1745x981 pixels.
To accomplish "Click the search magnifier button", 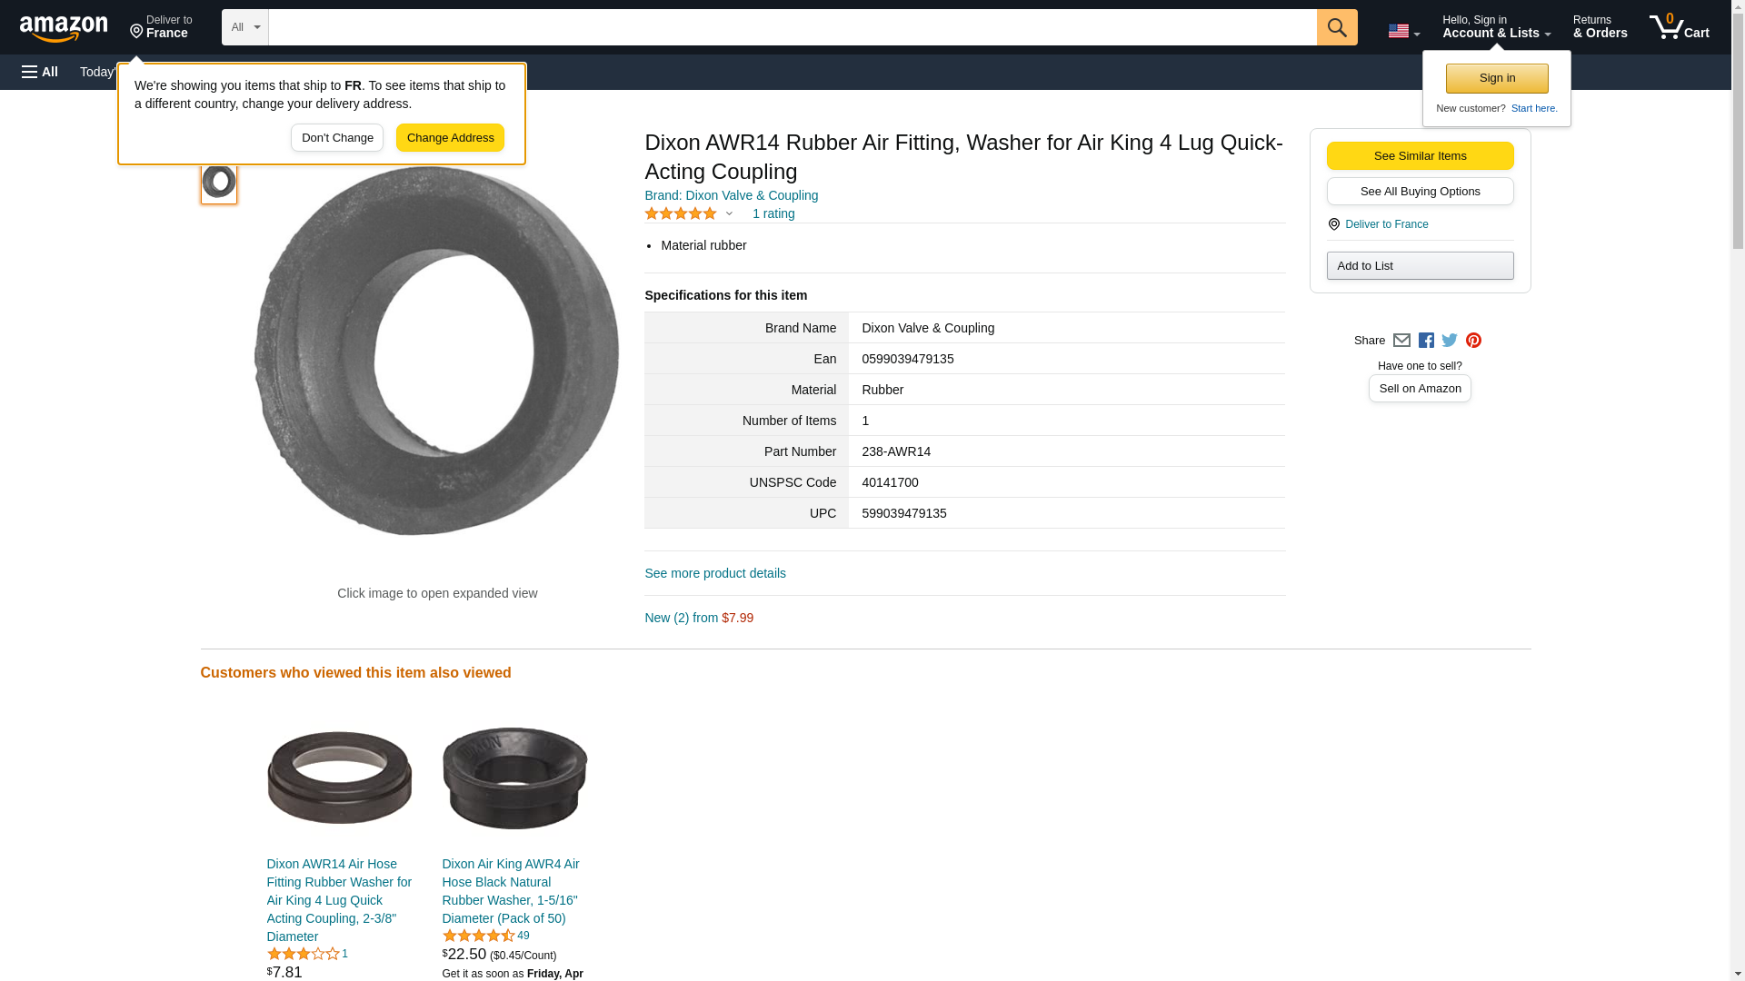I will pos(1336,27).
